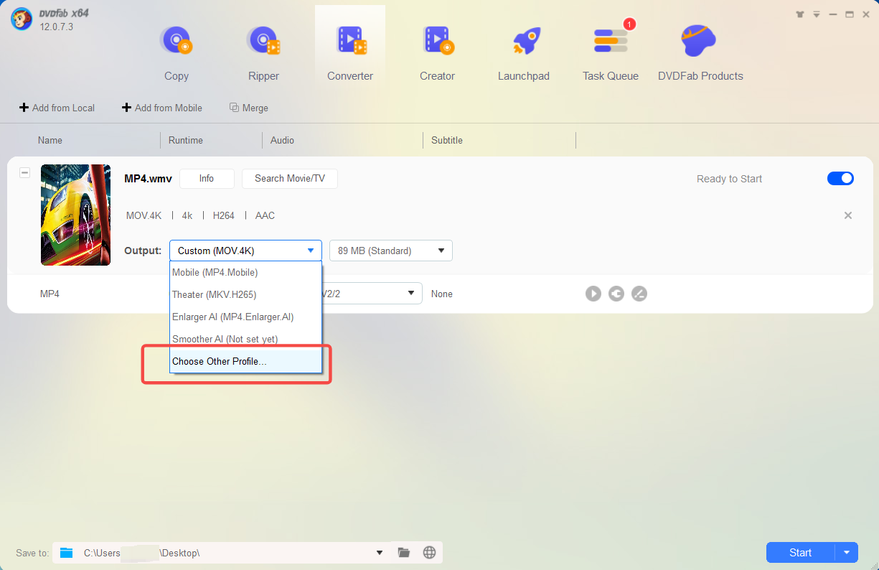Click the DVDFab monkey logo
Viewport: 879px width, 570px height.
[x=22, y=19]
